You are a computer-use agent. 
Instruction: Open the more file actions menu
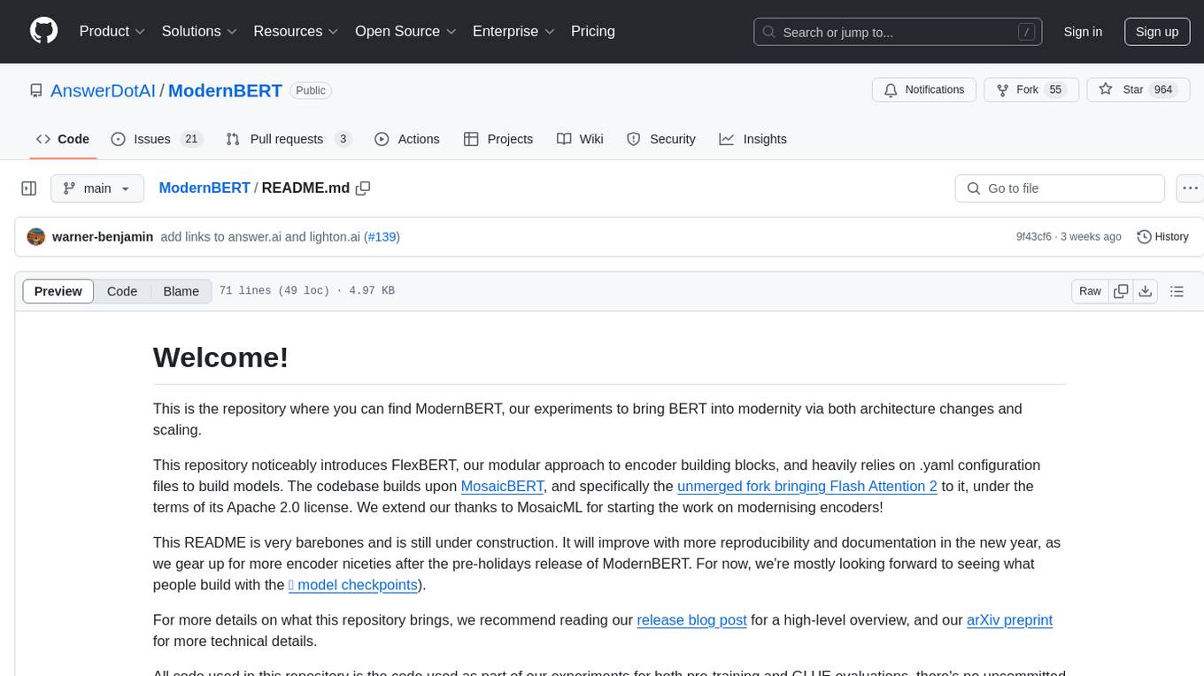click(x=1192, y=188)
